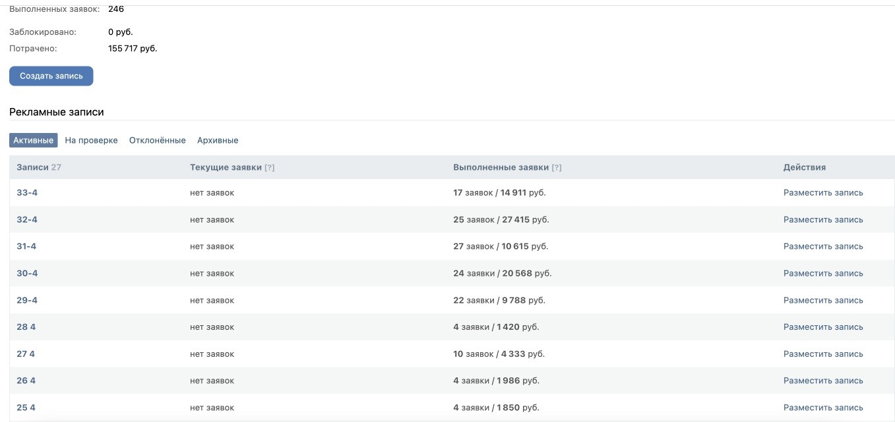This screenshot has width=895, height=422.
Task: Show the Отклонённые tab
Action: point(158,140)
